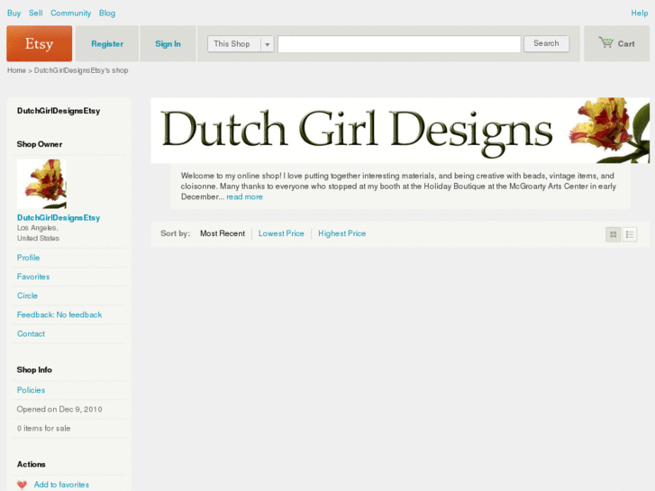Click the 'Los Angeles,' location text
Screen dimensions: 655x491
point(38,228)
